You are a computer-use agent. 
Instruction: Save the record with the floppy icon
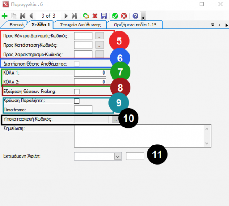click(104, 16)
